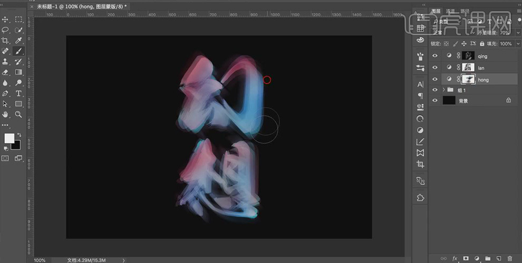Select the Brush tool
522x263 pixels.
click(18, 51)
